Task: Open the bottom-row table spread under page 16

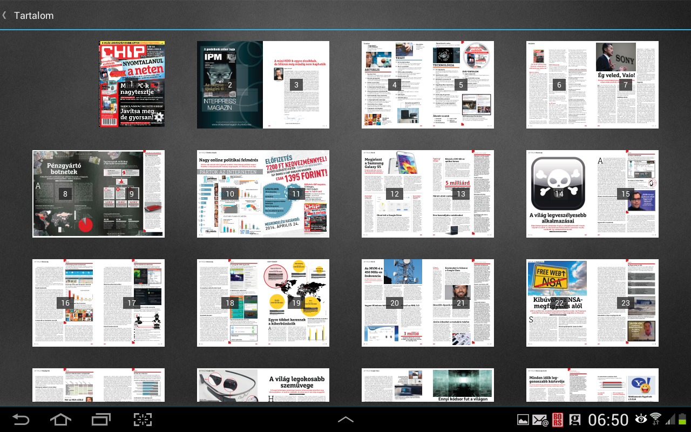Action: (x=98, y=385)
